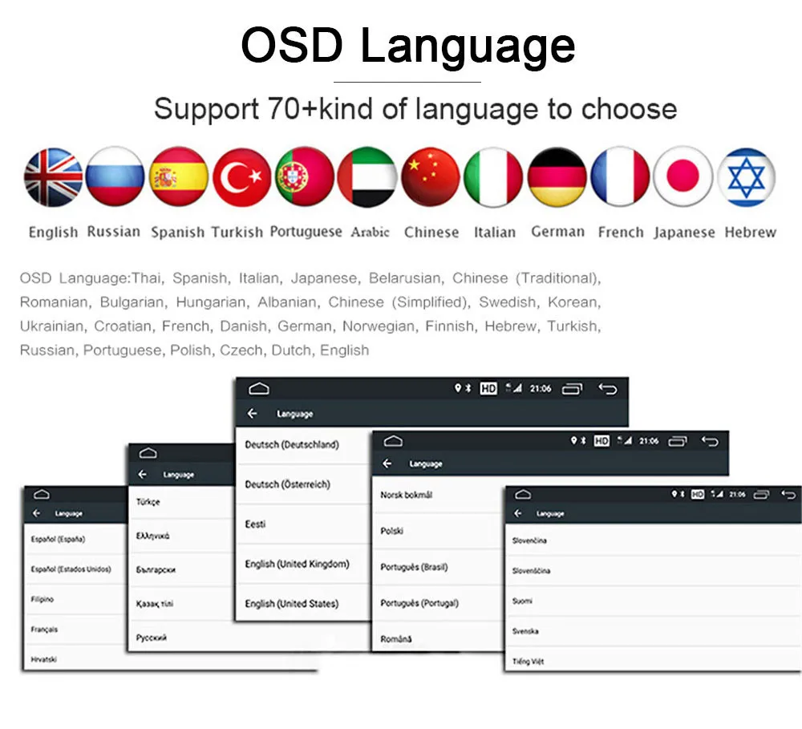
Task: Tap home icon in Türkçe window
Action: 148,453
